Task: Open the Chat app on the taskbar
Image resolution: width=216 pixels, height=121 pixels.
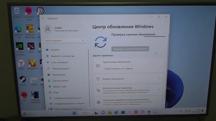Action: point(103,113)
